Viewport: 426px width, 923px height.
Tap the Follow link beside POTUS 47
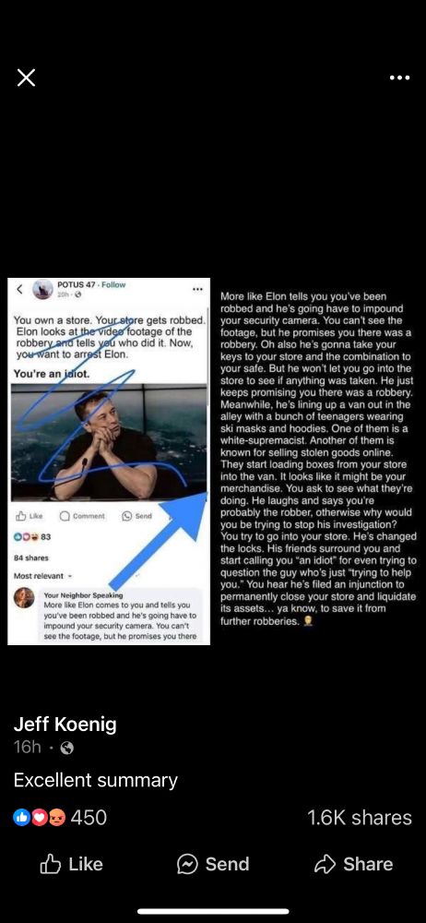click(x=113, y=284)
